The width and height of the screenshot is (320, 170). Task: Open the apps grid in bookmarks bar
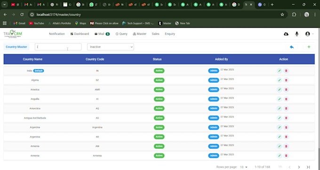click(5, 23)
